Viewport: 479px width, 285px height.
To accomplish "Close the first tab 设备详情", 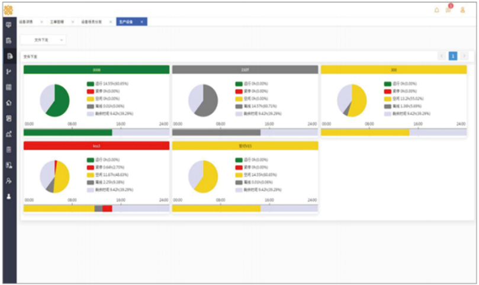I will click(41, 22).
